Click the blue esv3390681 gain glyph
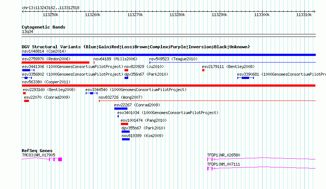The width and height of the screenshot is (326, 189). pyautogui.click(x=245, y=78)
